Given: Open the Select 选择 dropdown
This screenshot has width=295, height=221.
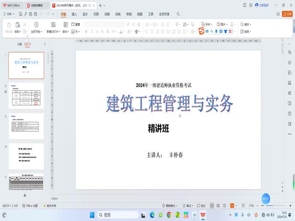Looking at the screenshot, I should [246, 32].
